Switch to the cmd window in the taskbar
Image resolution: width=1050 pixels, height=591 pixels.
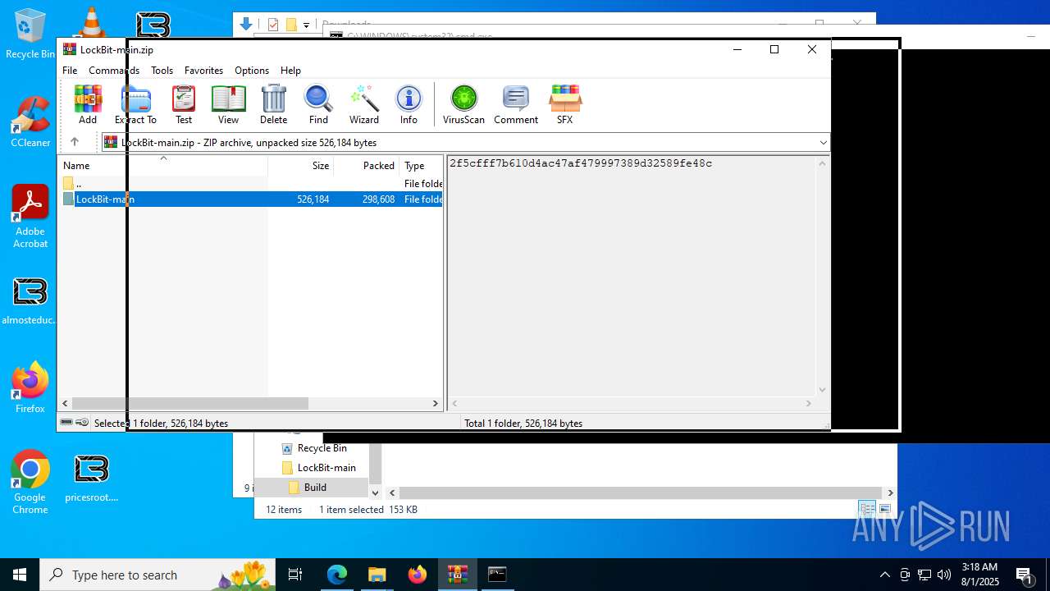497,575
